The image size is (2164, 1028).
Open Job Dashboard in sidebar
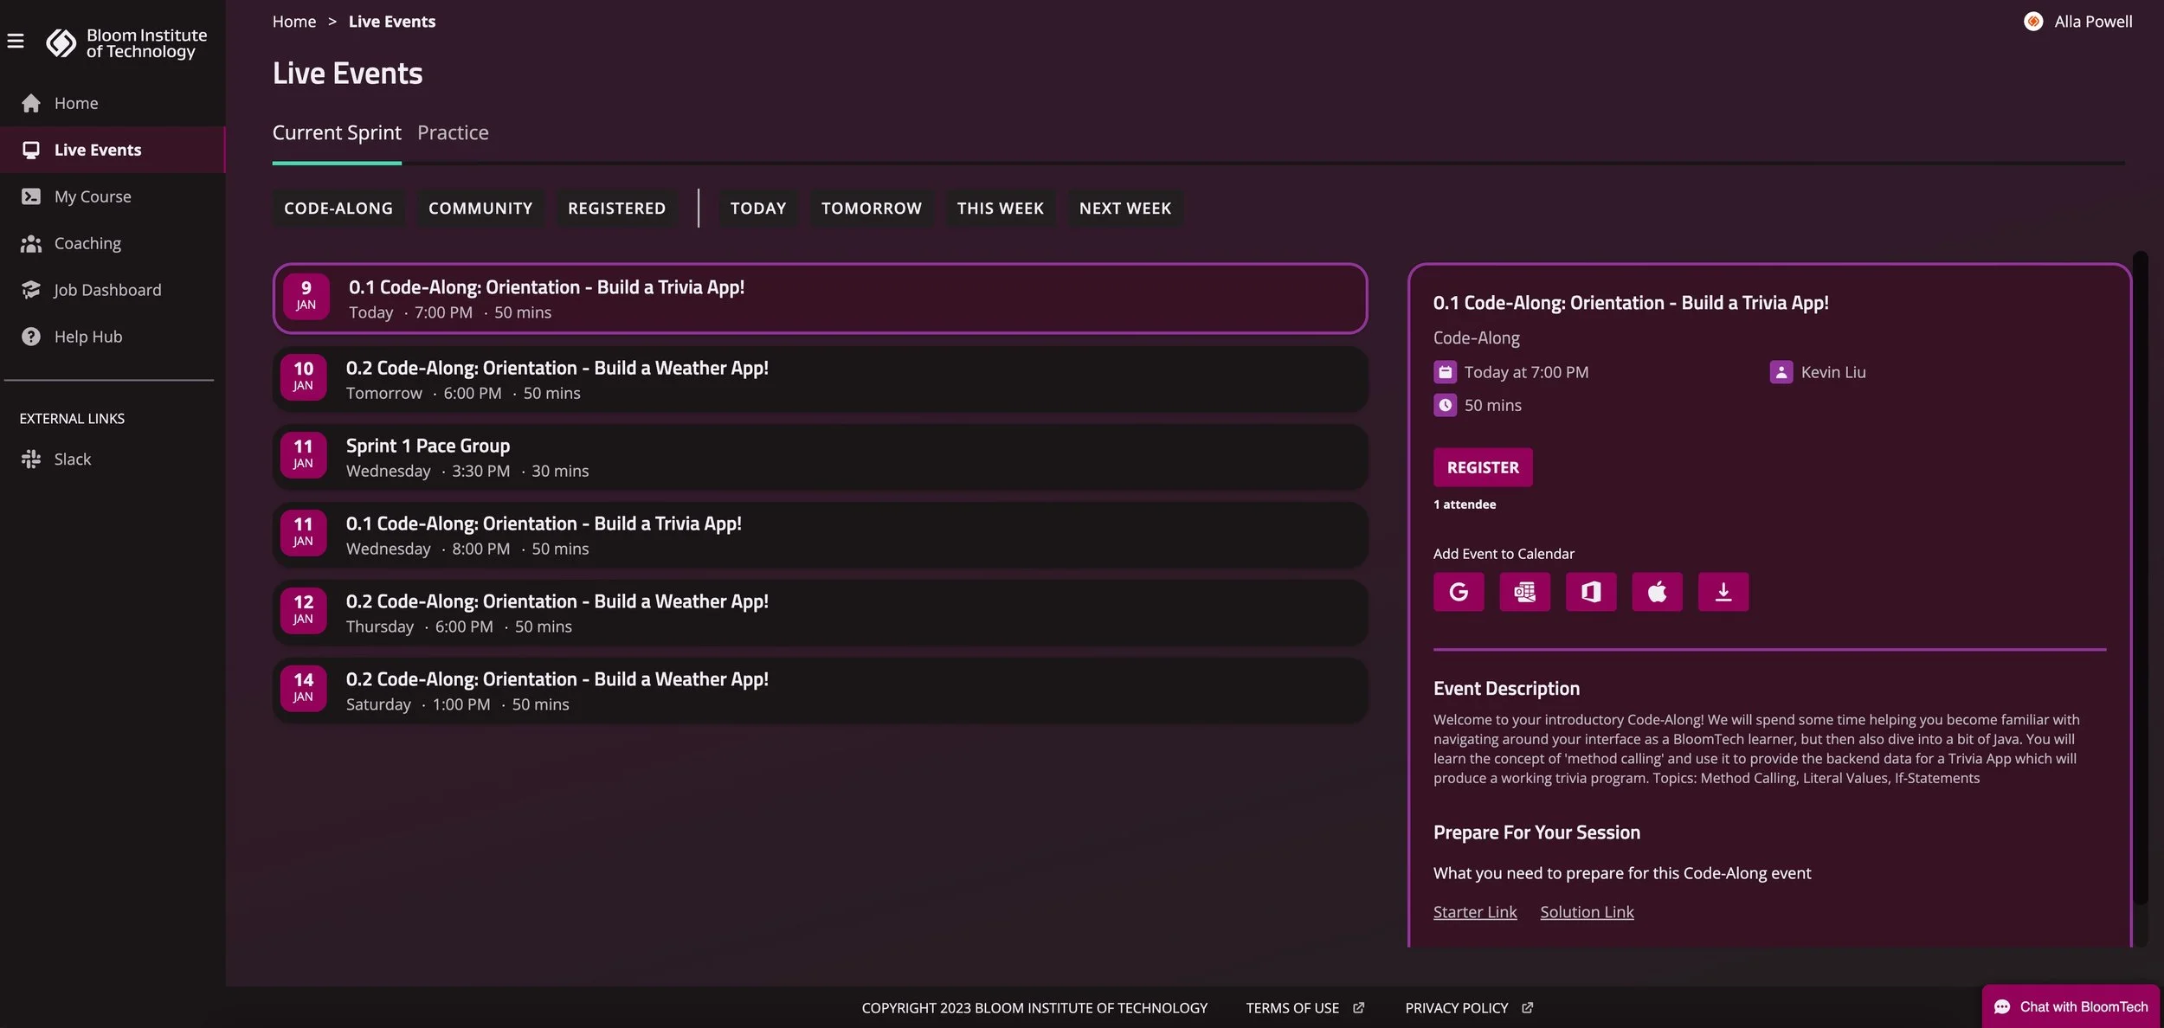tap(107, 290)
